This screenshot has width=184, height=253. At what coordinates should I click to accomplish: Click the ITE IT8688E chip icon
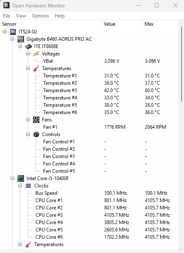28,46
